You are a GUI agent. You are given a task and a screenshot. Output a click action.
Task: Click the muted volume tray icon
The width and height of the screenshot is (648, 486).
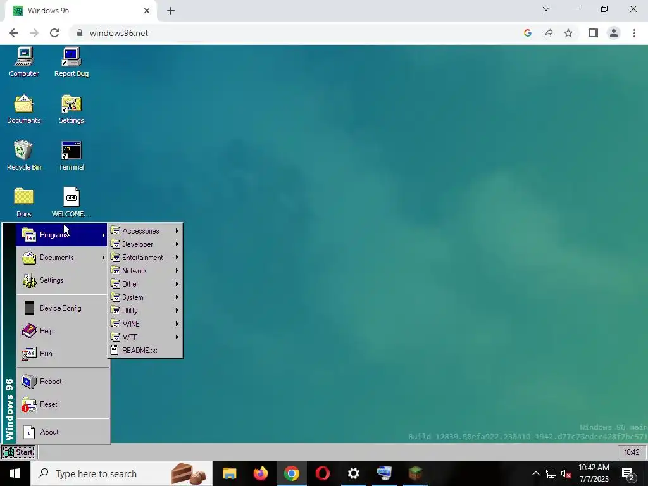566,473
